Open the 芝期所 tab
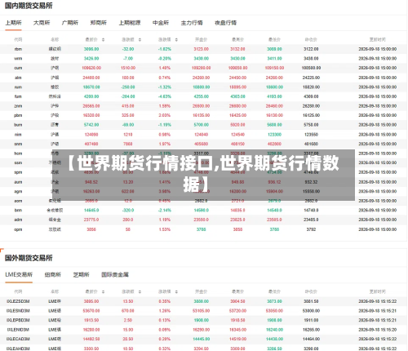 tap(81, 274)
